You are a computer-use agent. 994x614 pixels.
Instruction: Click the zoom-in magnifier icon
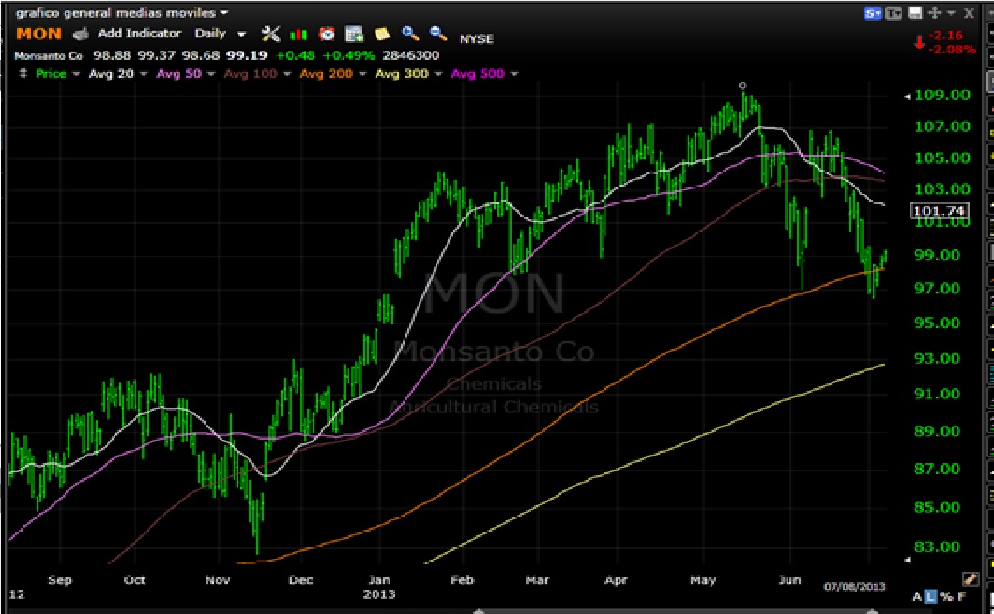point(410,34)
